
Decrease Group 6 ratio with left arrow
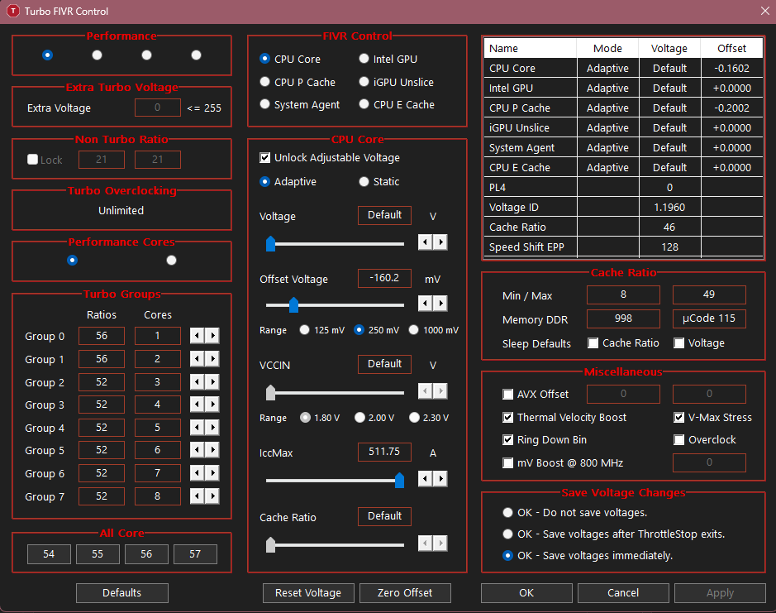click(198, 473)
